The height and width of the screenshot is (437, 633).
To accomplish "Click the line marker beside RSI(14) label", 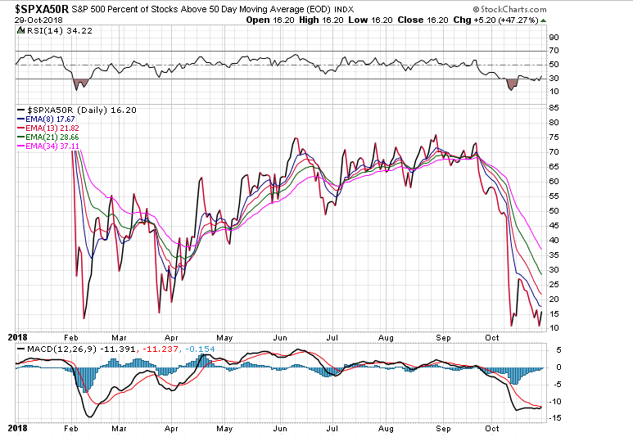I will point(20,30).
